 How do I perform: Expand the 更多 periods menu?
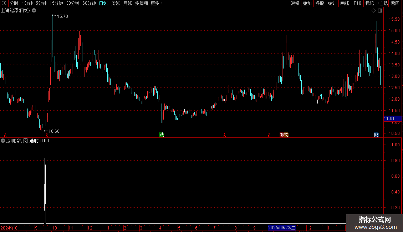(x=157, y=3)
